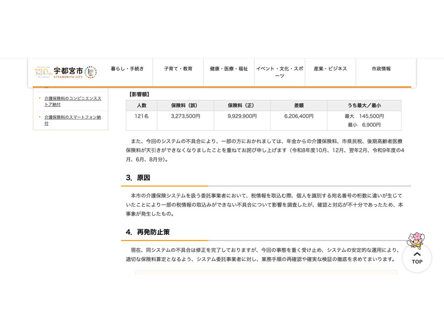444x333 pixels.
Task: Click the colorful circular city emblem
Action: coord(91,73)
